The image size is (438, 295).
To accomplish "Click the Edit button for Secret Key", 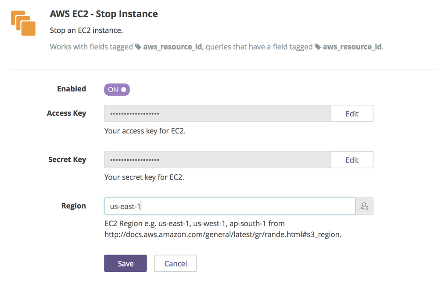I will [x=352, y=160].
